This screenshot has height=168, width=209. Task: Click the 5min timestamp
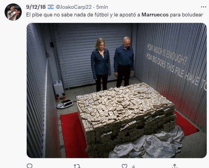[102, 7]
